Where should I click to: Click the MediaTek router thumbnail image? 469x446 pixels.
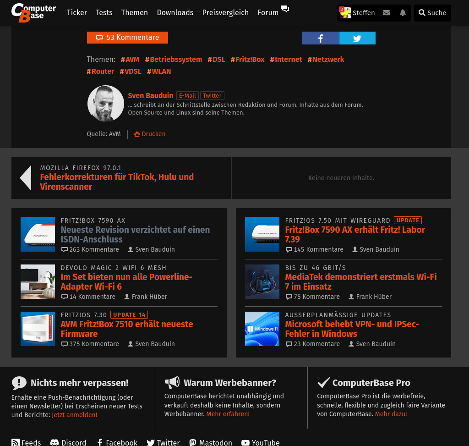click(x=262, y=281)
